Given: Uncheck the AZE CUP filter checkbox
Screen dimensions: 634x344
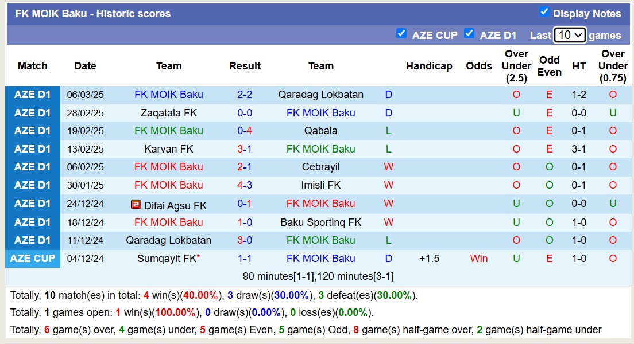Looking at the screenshot, I should [x=401, y=33].
